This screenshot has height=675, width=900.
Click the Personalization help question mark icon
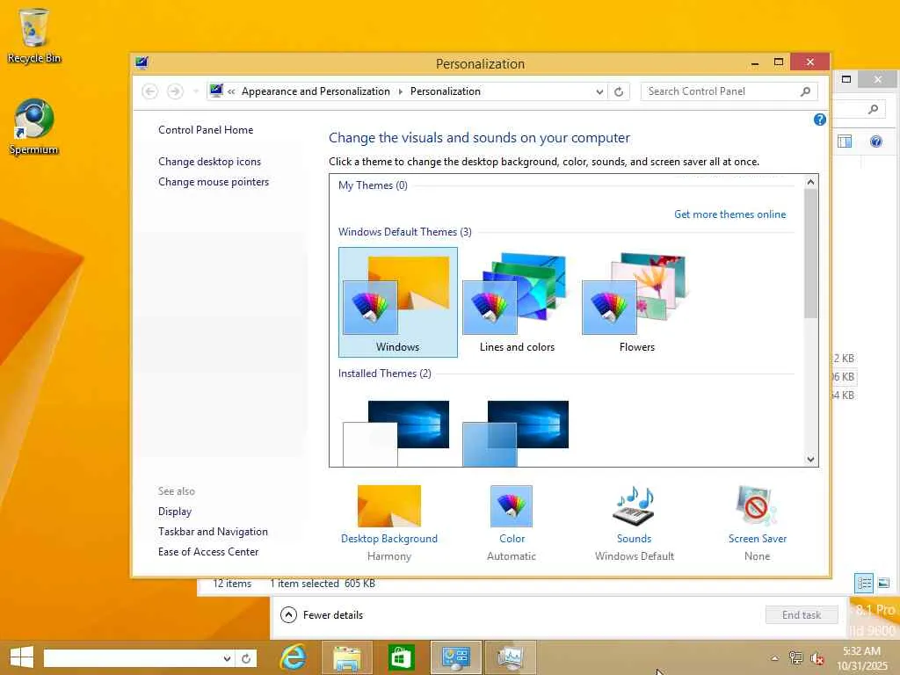tap(820, 120)
